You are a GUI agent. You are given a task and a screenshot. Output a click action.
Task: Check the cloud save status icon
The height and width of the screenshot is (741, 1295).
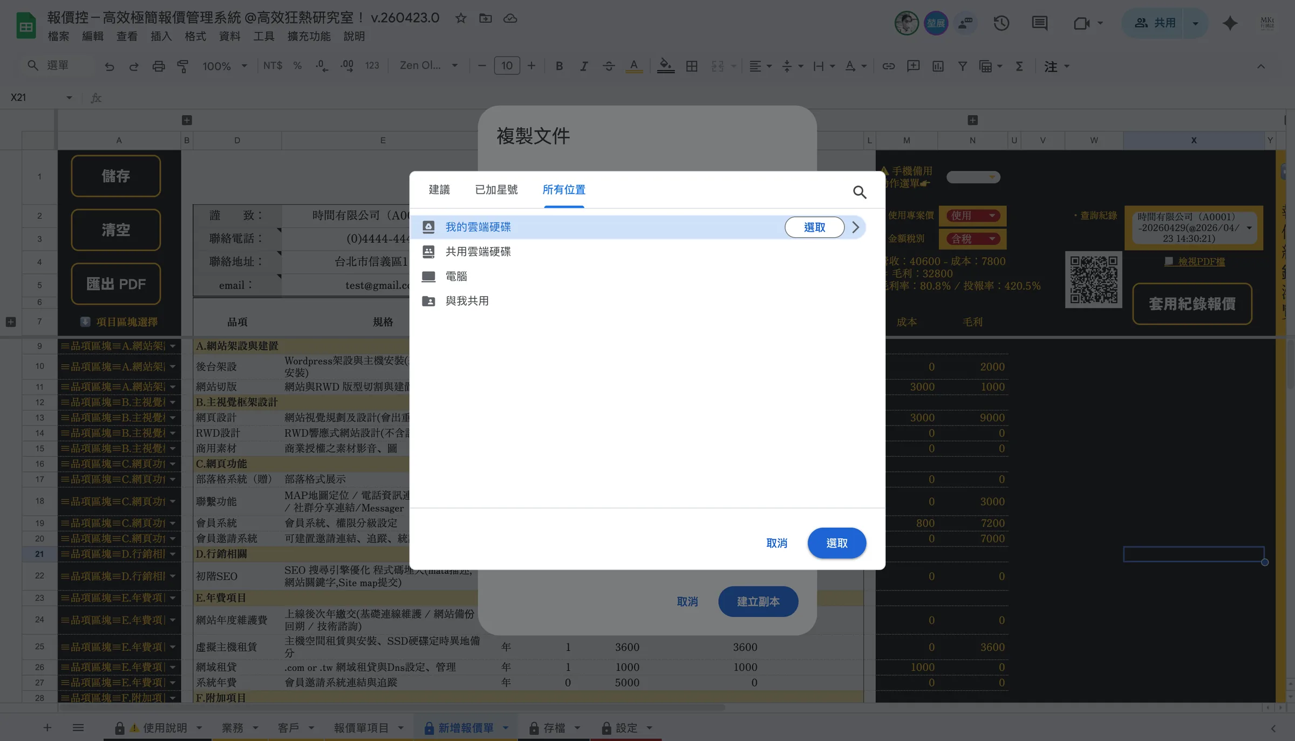510,18
